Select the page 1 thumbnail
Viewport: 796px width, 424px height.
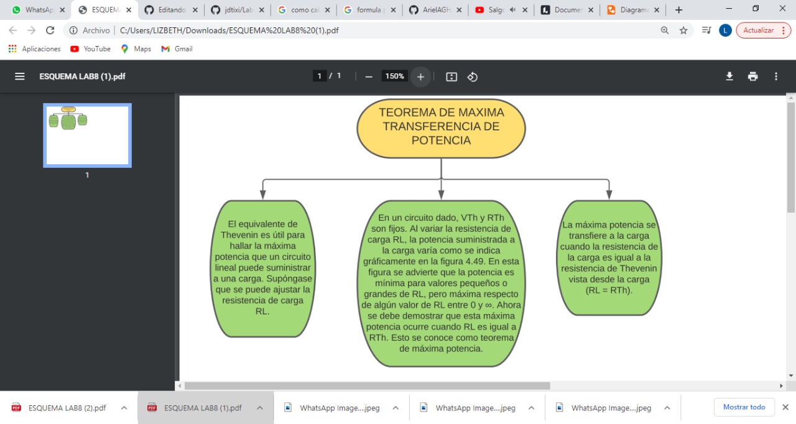click(x=87, y=135)
